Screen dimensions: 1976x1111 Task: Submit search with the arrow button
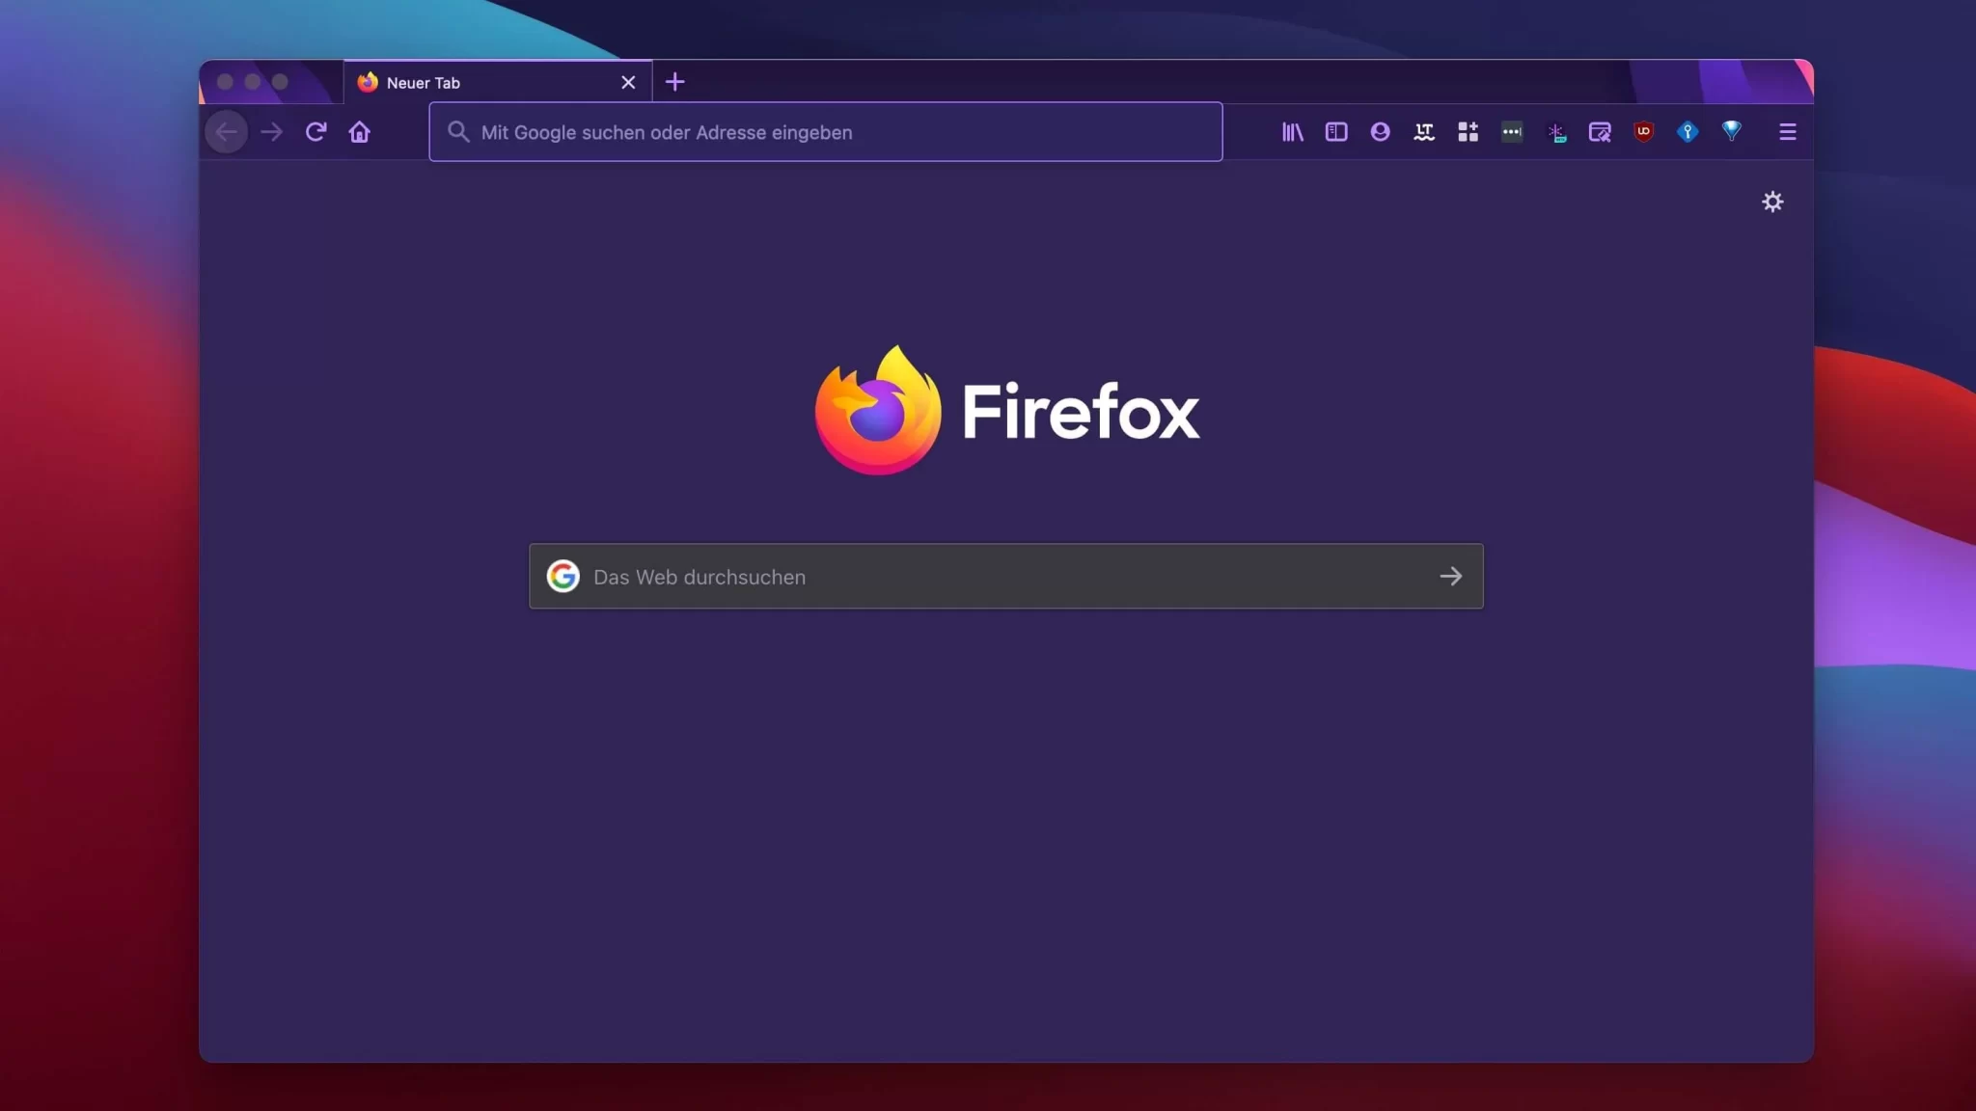1451,577
